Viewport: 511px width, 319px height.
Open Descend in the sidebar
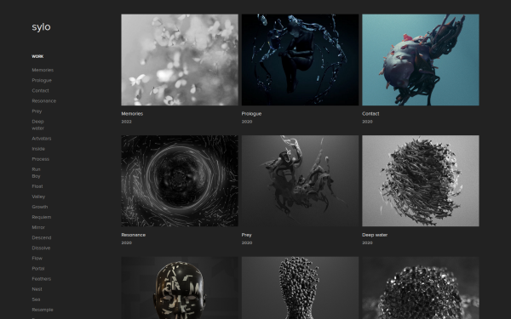pyautogui.click(x=42, y=237)
